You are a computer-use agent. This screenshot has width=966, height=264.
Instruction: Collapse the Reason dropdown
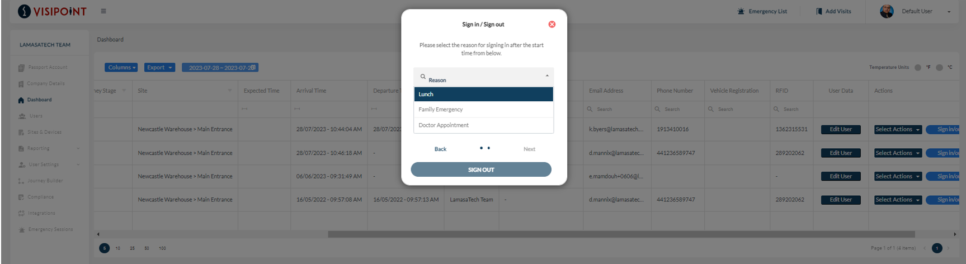click(546, 76)
